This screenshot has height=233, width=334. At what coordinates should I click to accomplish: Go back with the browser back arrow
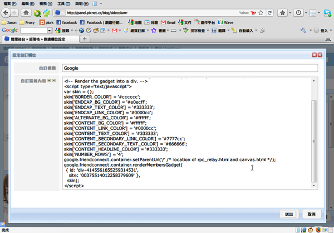pyautogui.click(x=6, y=13)
